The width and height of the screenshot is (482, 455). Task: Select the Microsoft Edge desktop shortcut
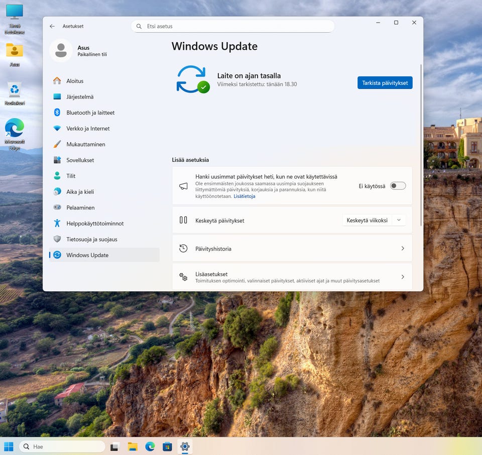15,134
